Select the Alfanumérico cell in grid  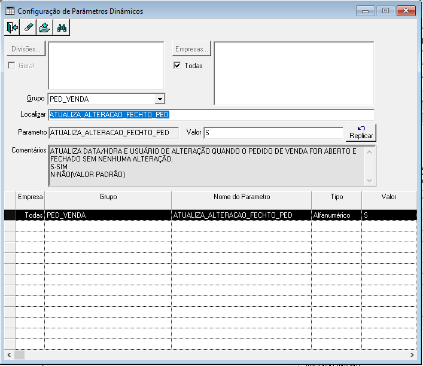(337, 215)
